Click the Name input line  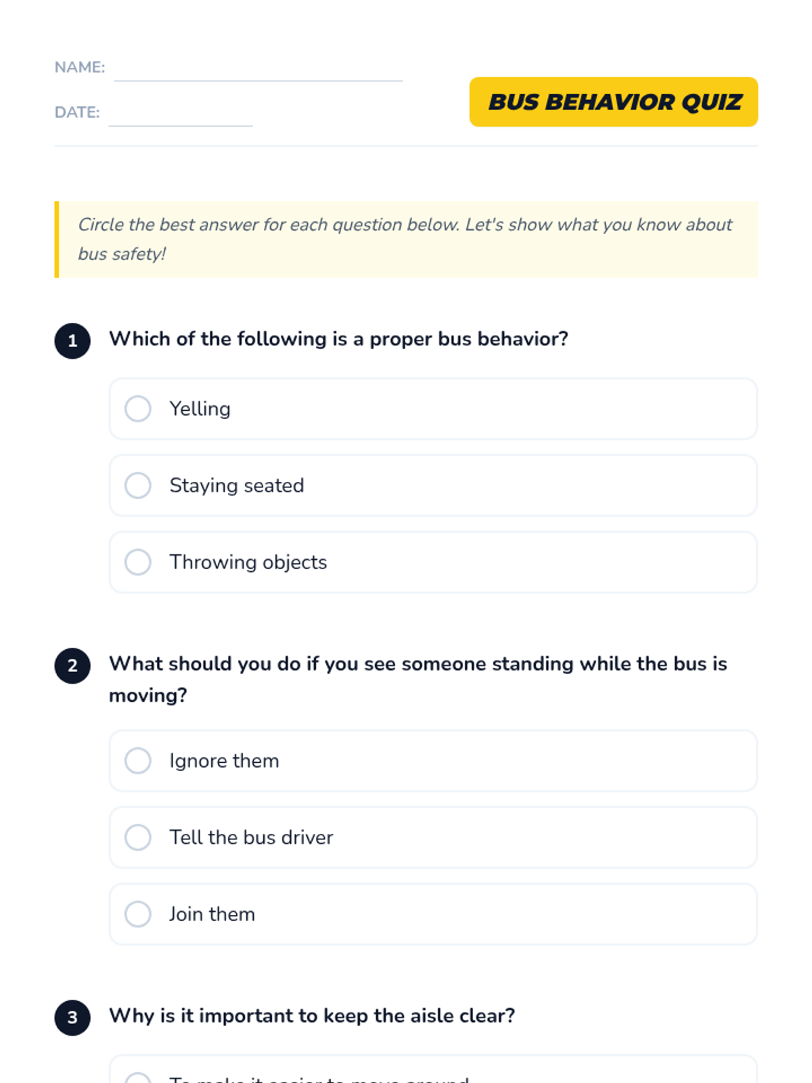pyautogui.click(x=258, y=70)
